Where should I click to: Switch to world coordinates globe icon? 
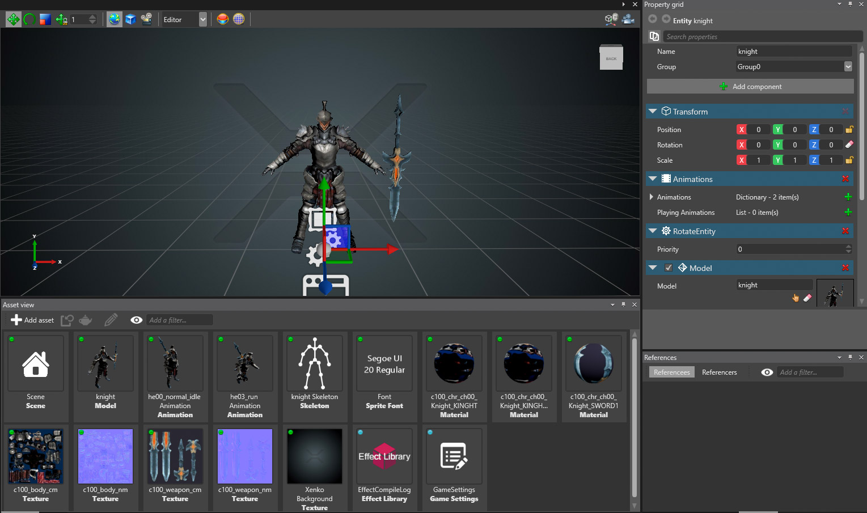pos(115,19)
